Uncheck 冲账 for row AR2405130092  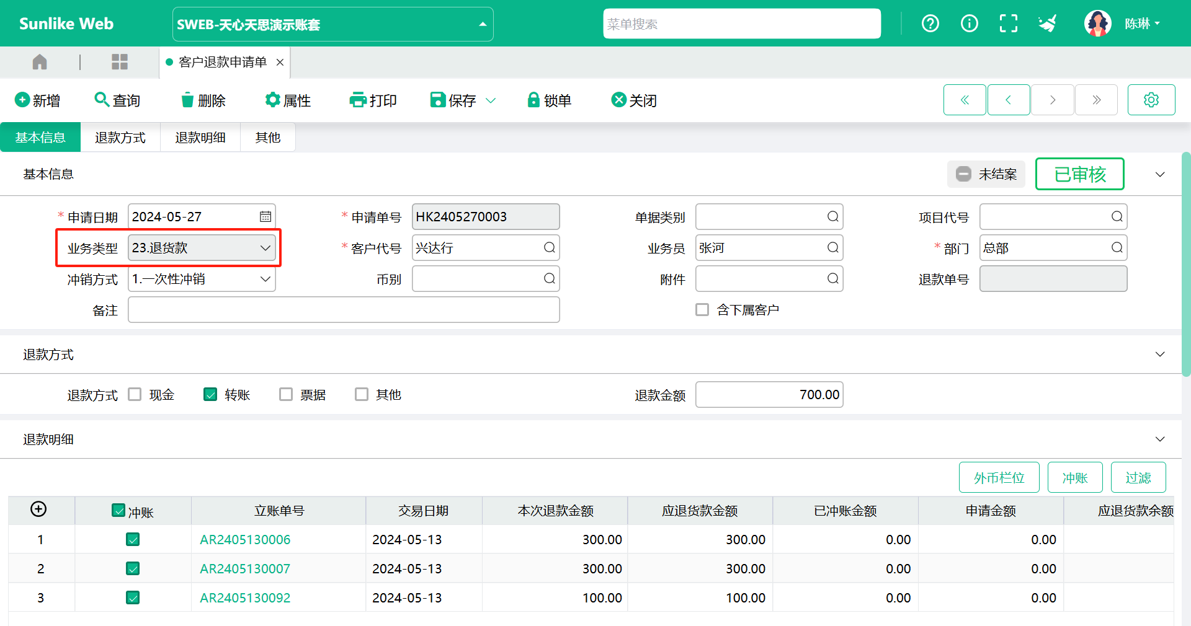[133, 597]
